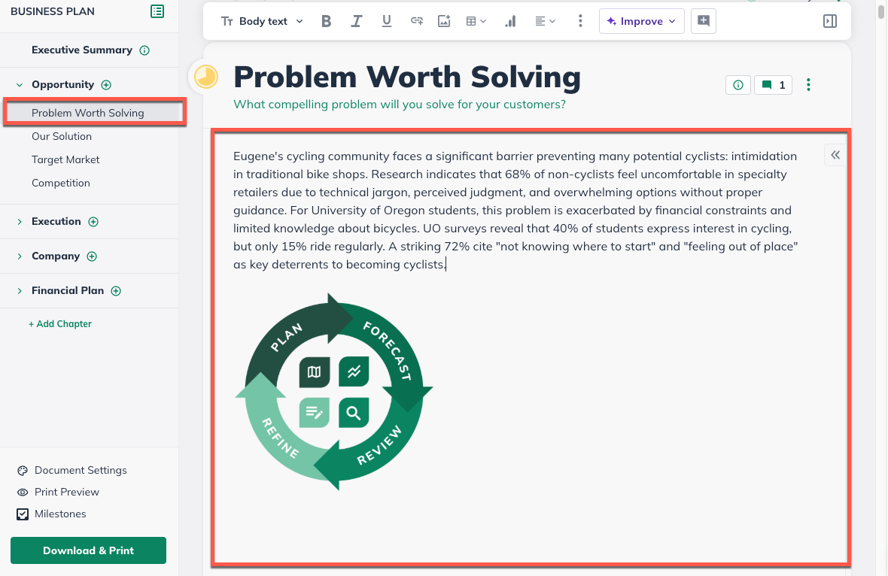Click the section prompt subtitle text
This screenshot has width=888, height=576.
pos(400,104)
